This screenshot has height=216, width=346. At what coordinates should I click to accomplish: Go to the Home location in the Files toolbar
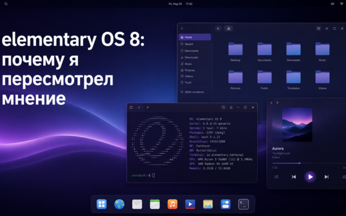tap(229, 29)
